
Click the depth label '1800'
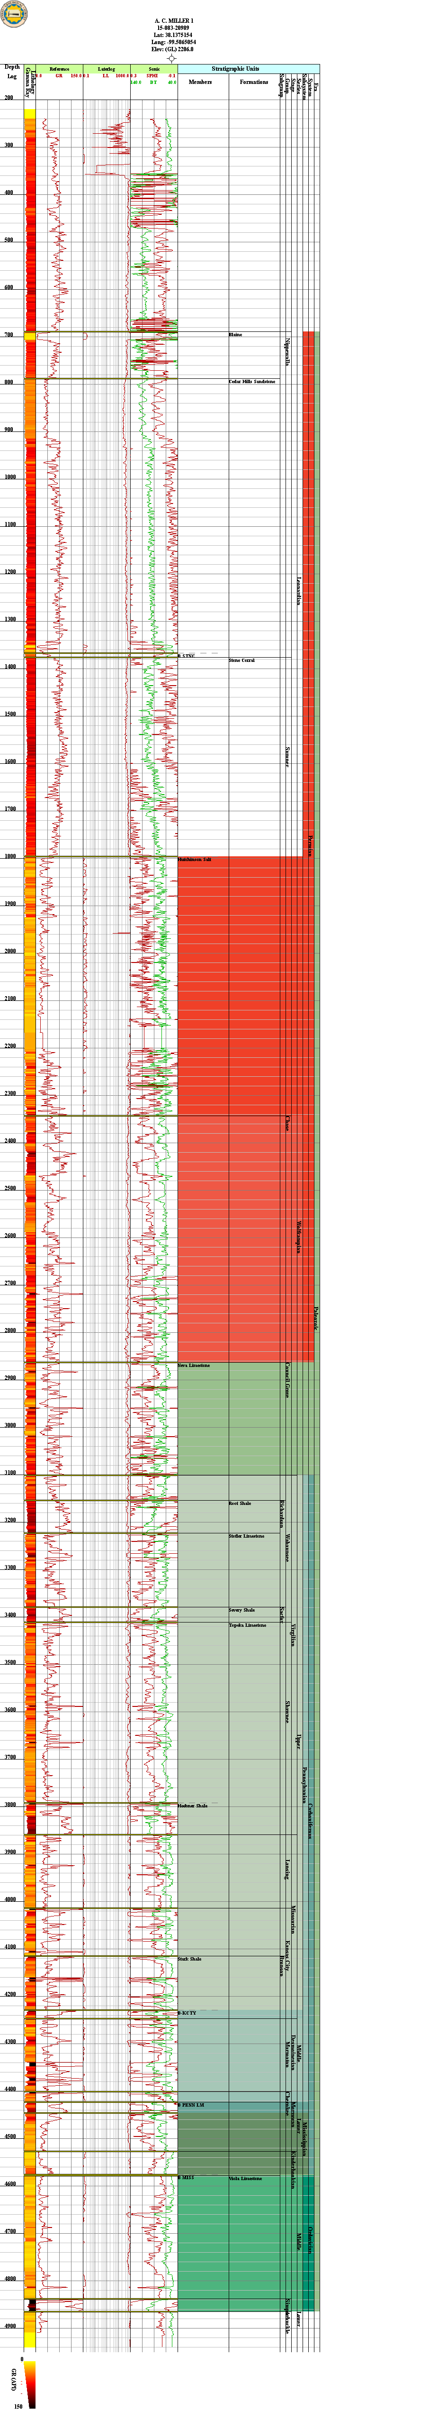9,856
